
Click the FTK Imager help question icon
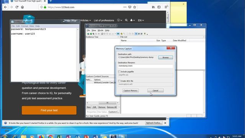[x=145, y=34]
